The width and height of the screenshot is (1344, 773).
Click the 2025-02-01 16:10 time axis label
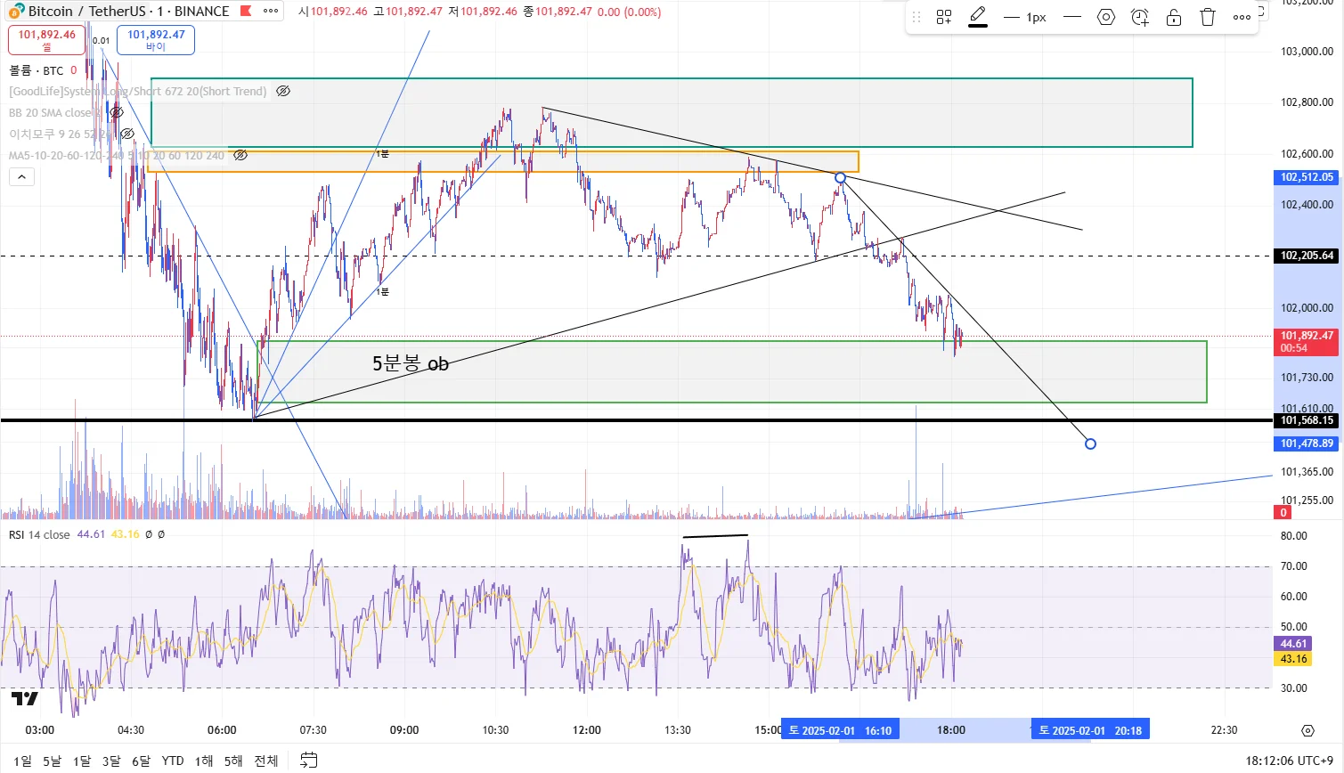coord(841,730)
